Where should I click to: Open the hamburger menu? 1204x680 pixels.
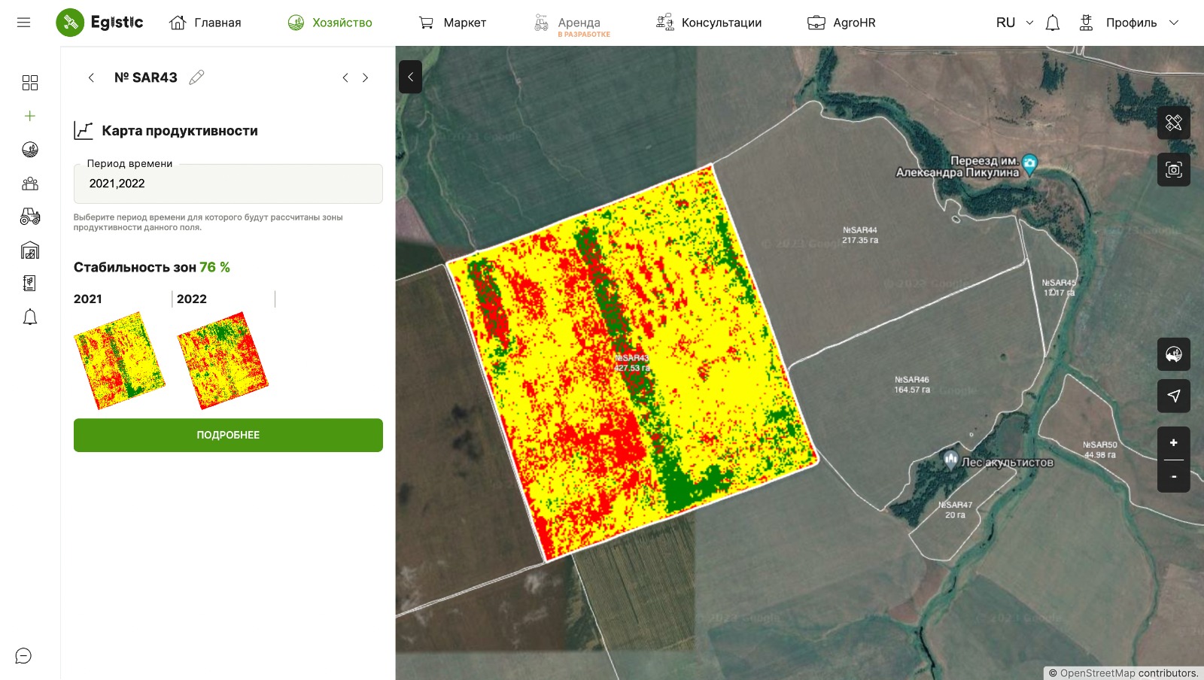[x=24, y=23]
